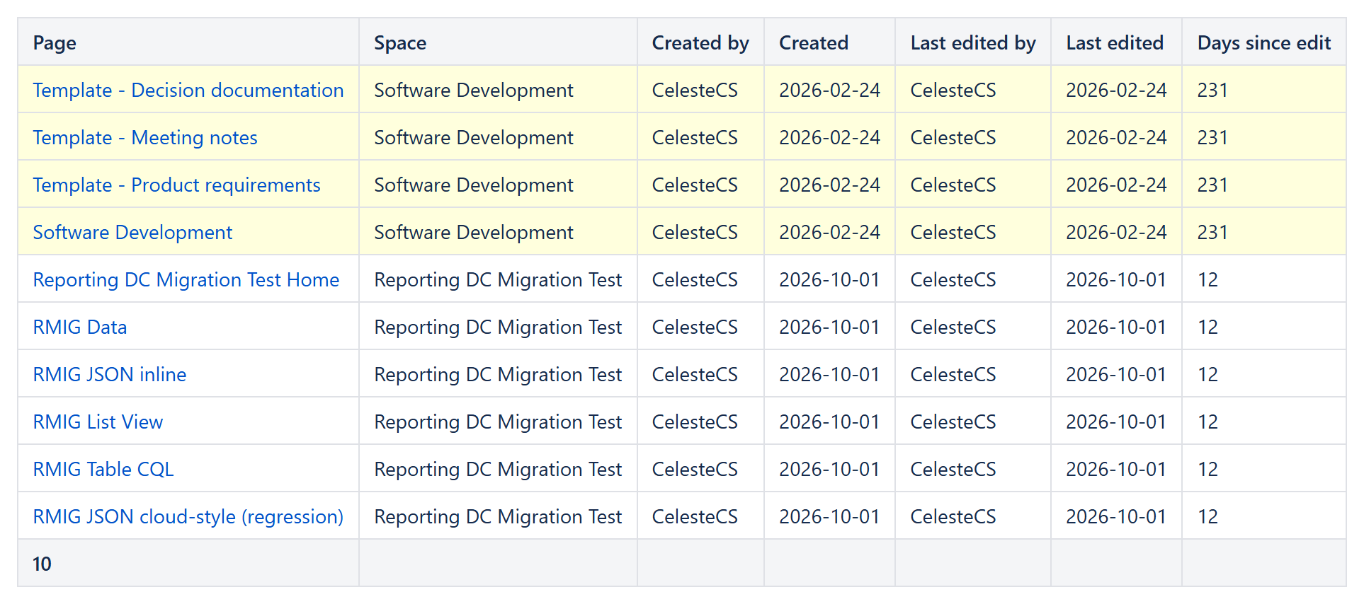Select the Created by column header
Image resolution: width=1364 pixels, height=604 pixels.
point(700,42)
